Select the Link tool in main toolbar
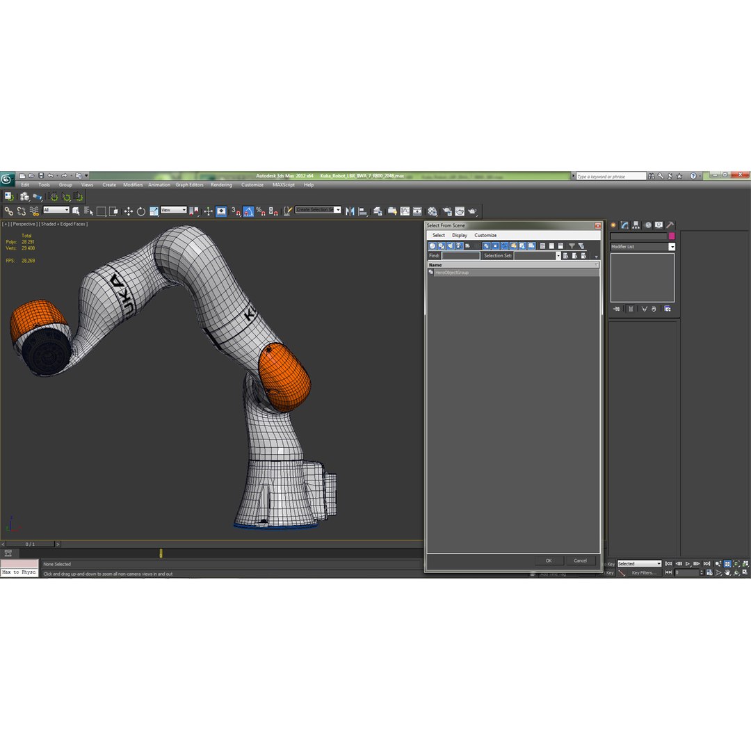 coord(8,211)
